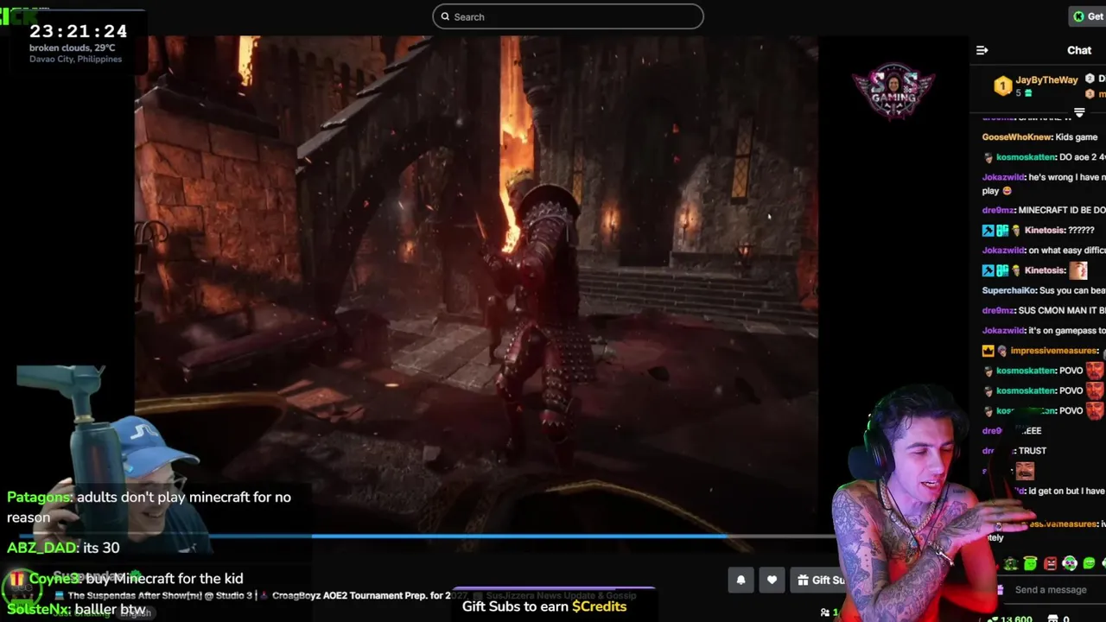Click the green speech-bubble emote in the emote row
Screen dimensions: 1106x622
click(1089, 564)
